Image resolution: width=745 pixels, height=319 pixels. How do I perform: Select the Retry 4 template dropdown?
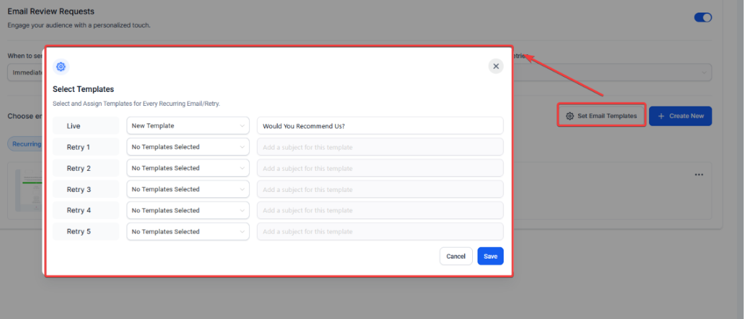(187, 210)
